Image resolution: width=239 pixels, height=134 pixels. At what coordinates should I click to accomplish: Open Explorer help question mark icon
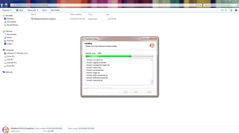pyautogui.click(x=236, y=10)
